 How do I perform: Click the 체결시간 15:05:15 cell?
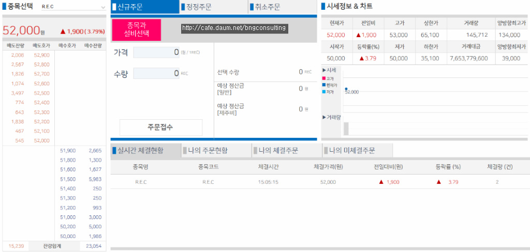[268, 182]
